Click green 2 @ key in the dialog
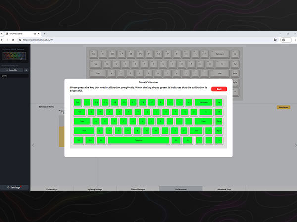 point(96,102)
